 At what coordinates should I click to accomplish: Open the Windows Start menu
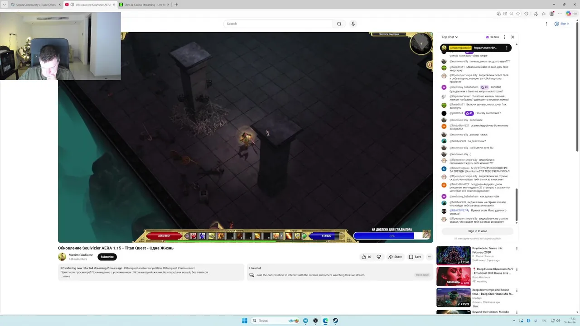point(244,321)
